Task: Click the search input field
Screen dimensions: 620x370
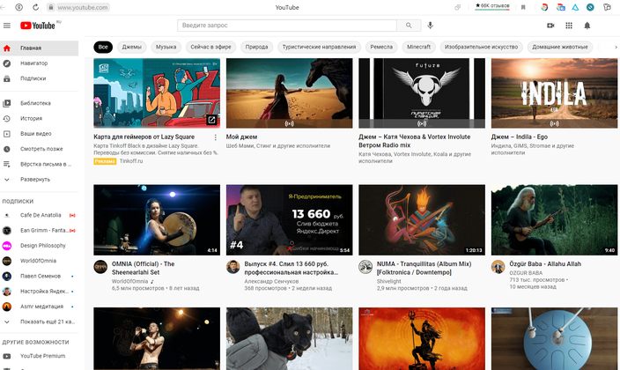Action: tap(287, 26)
